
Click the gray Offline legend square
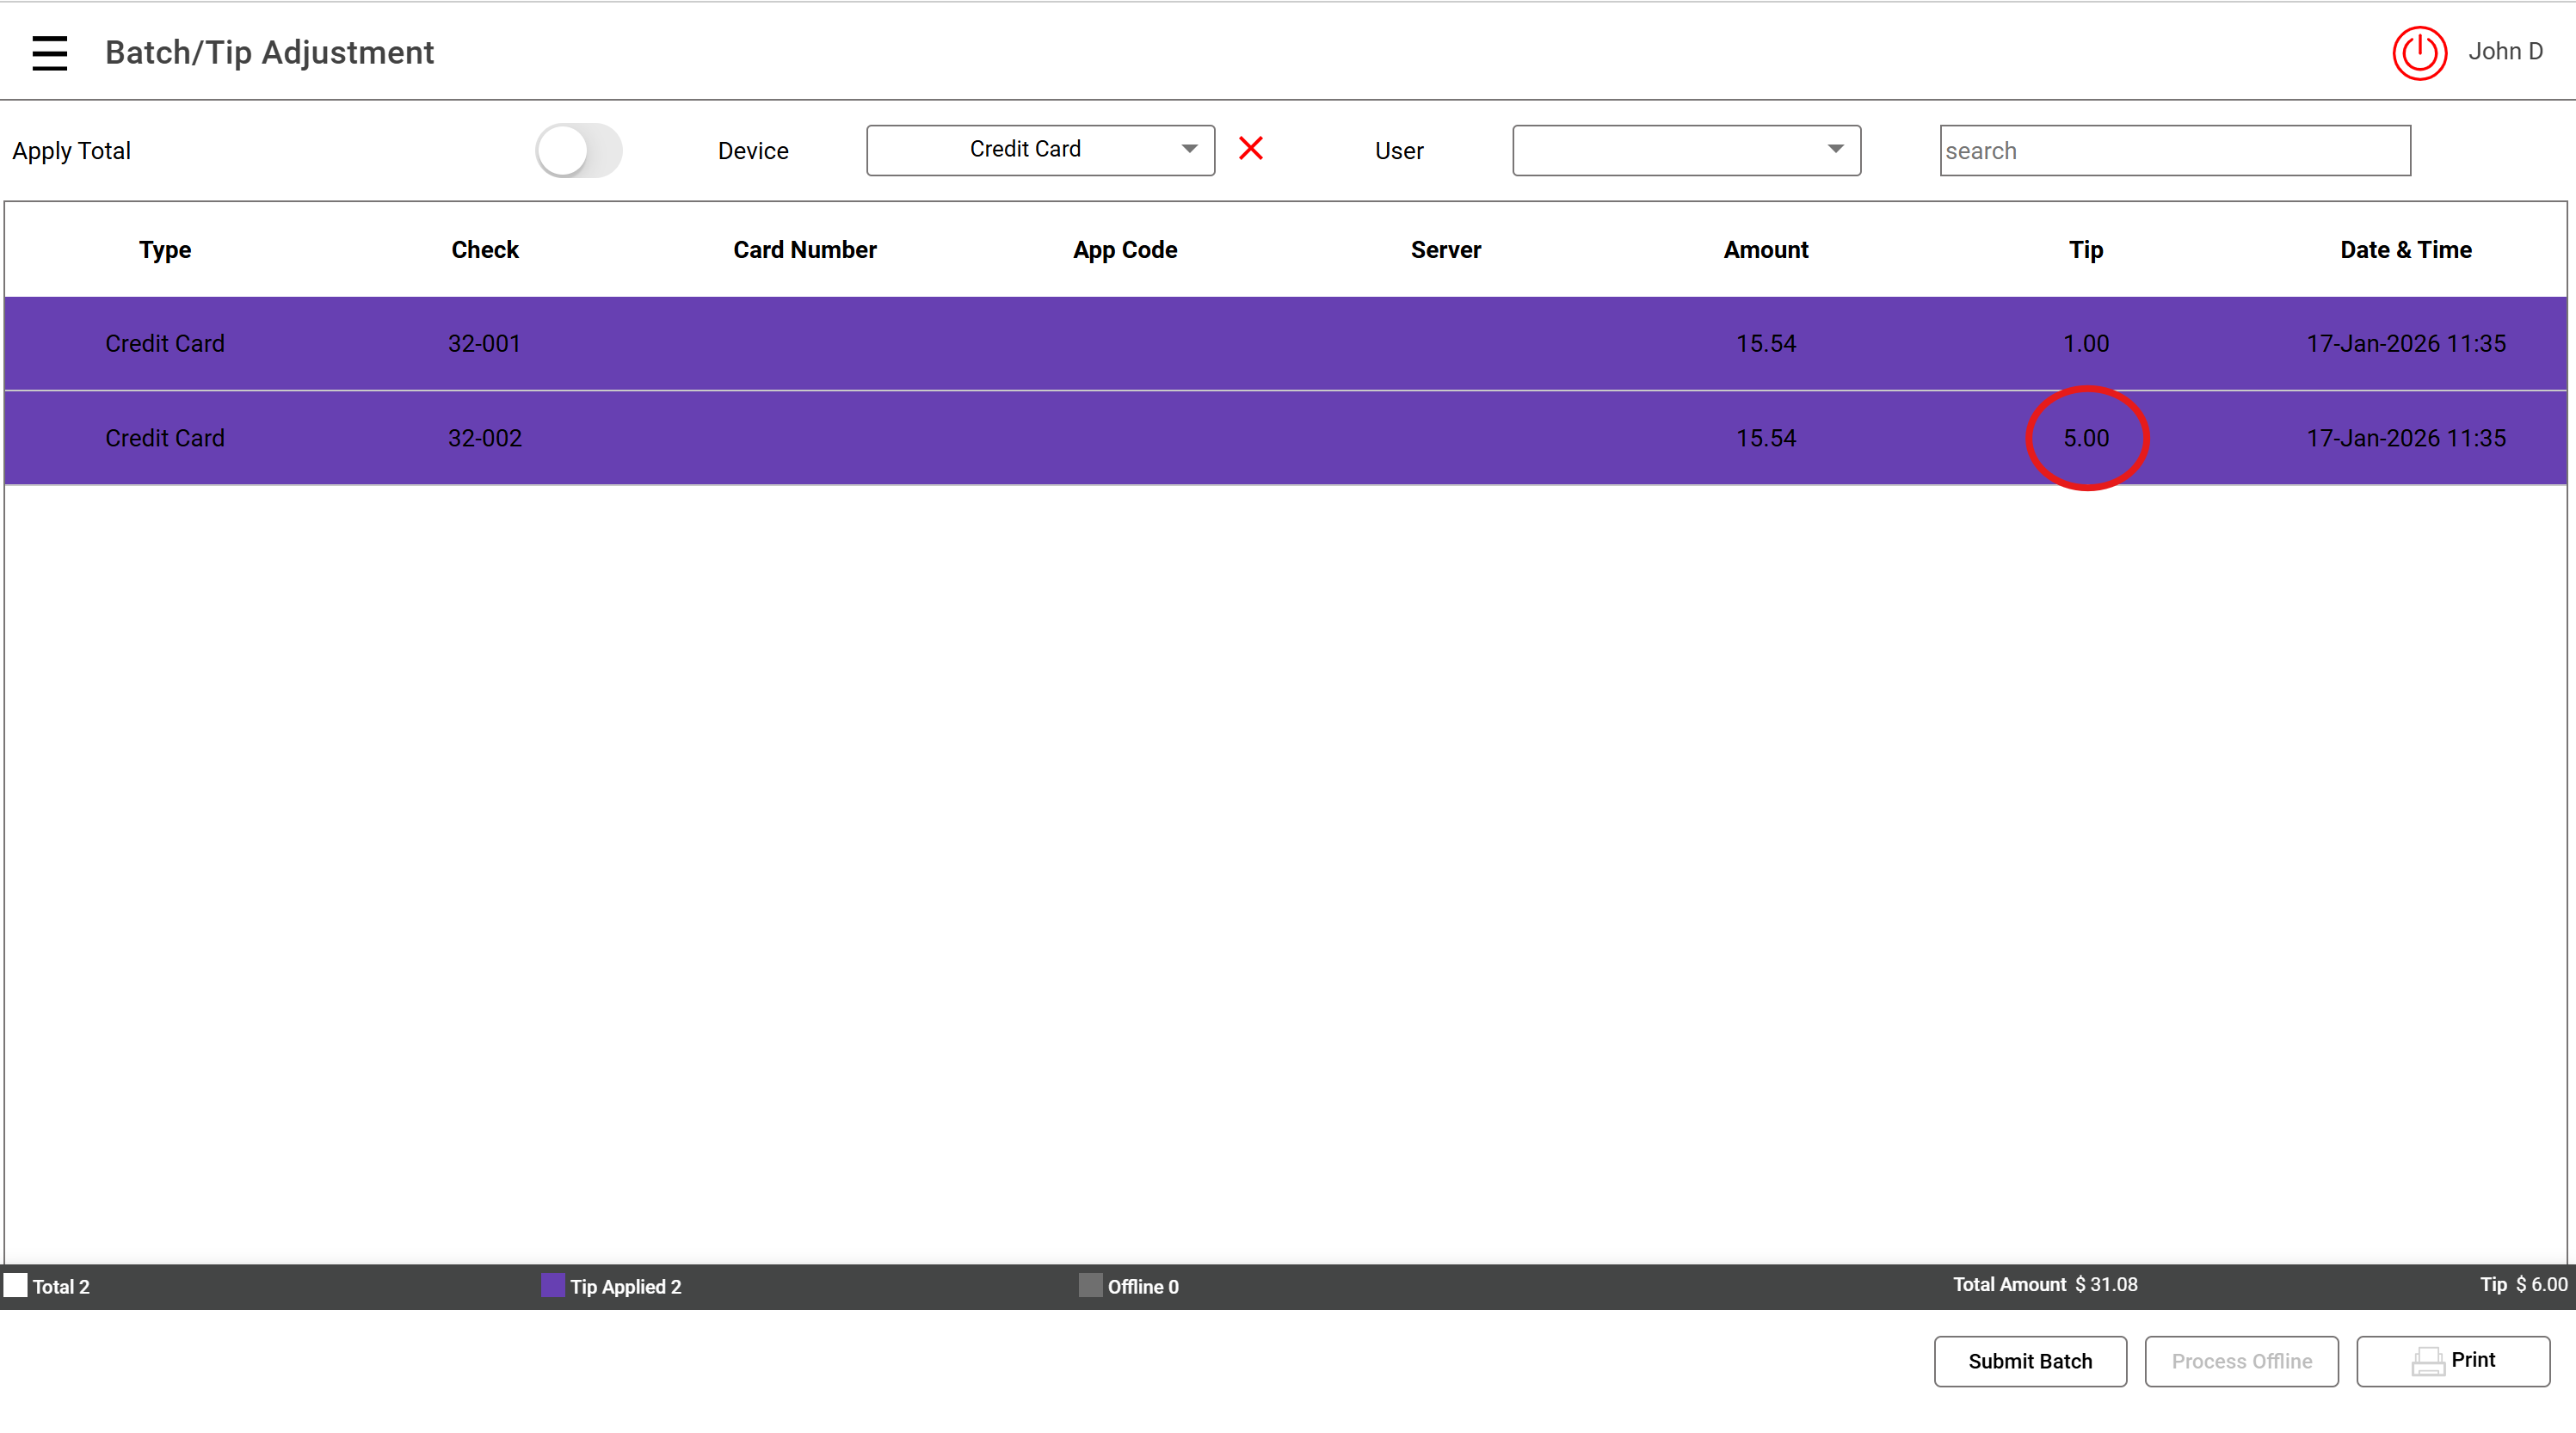[x=1090, y=1286]
